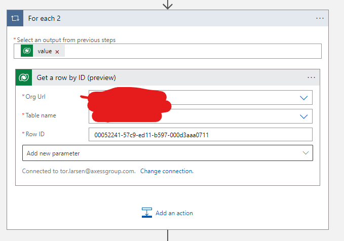Click the Get a row by ID (preview) title

(76, 77)
